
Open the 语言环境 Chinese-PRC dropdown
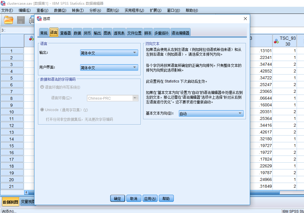click(x=113, y=98)
